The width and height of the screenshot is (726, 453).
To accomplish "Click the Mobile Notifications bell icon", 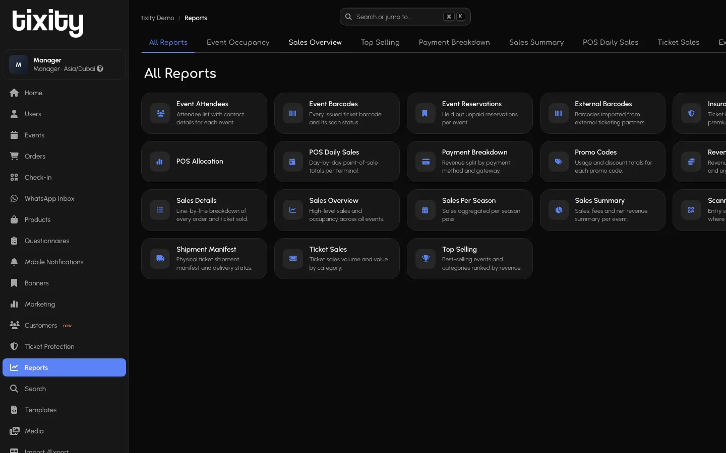I will coord(14,262).
